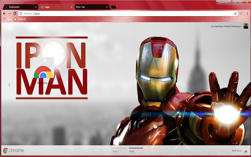251x157 pixels.
Task: Close the Apps tab
Action: point(71,7)
